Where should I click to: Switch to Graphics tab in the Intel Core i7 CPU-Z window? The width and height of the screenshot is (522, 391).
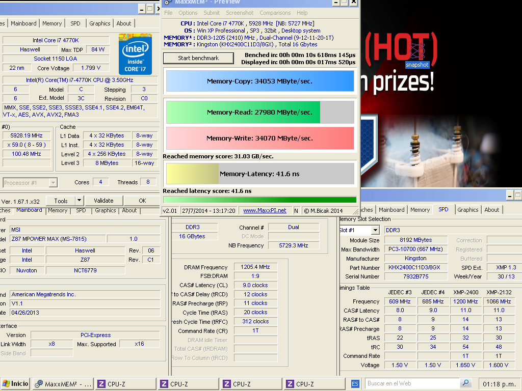tap(99, 23)
